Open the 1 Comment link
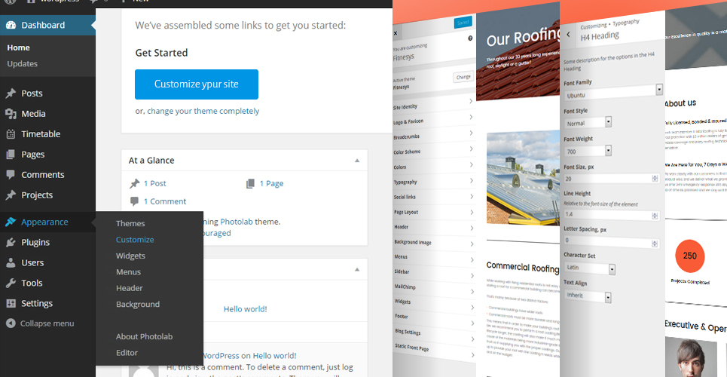Image resolution: width=727 pixels, height=377 pixels. coord(164,201)
